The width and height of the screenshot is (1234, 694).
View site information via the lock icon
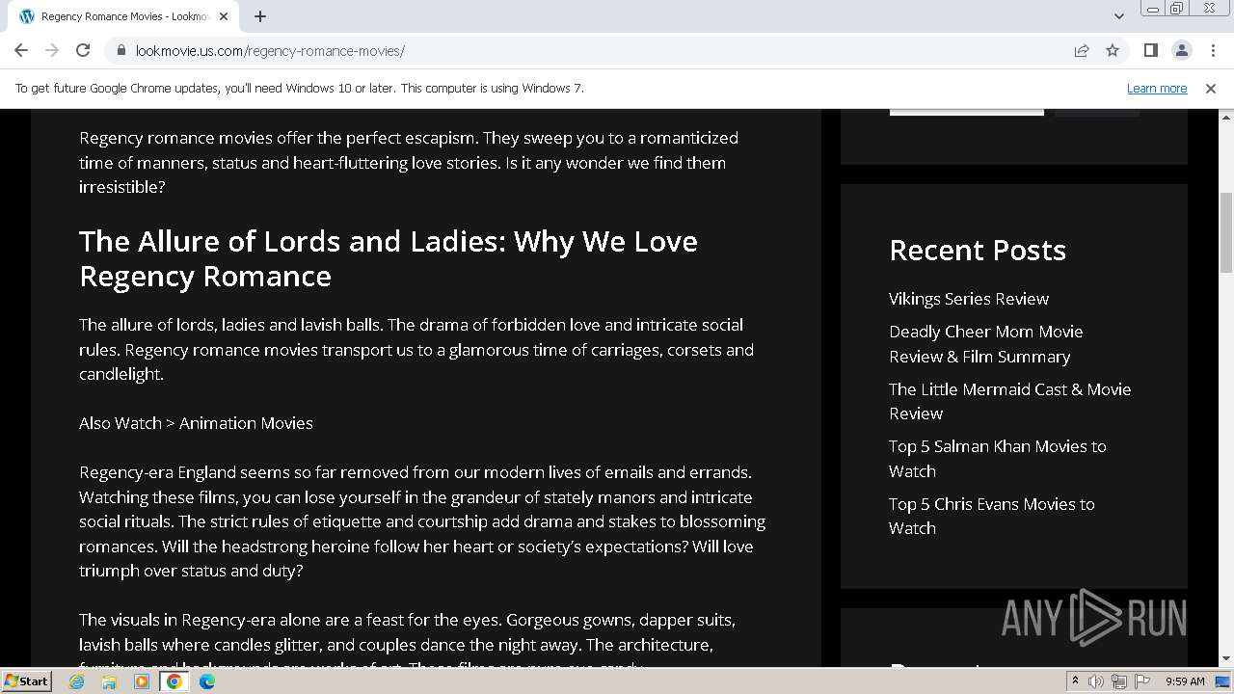coord(121,50)
